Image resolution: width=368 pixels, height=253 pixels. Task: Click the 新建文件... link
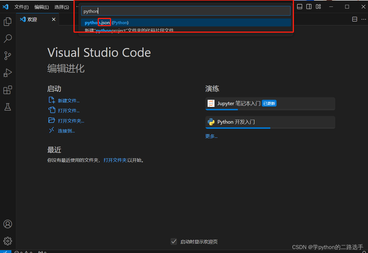click(x=68, y=100)
